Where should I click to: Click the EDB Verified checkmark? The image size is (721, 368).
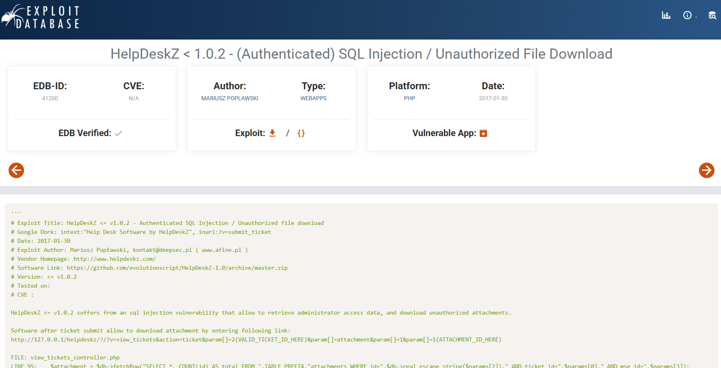(x=119, y=133)
